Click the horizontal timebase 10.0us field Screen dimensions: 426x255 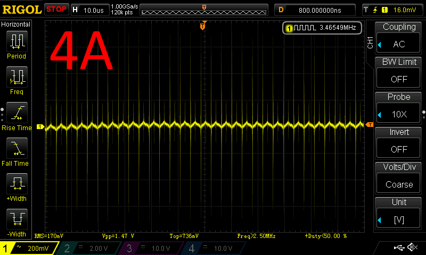click(x=90, y=10)
